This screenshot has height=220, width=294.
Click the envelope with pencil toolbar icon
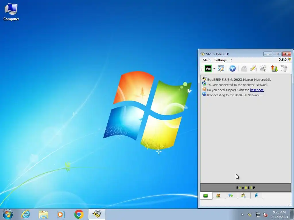tap(253, 68)
